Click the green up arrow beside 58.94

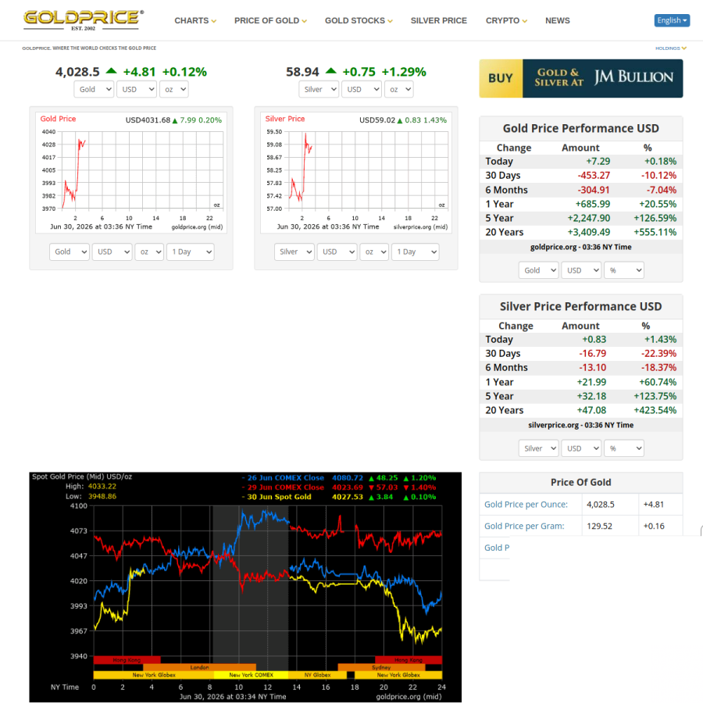(x=331, y=71)
